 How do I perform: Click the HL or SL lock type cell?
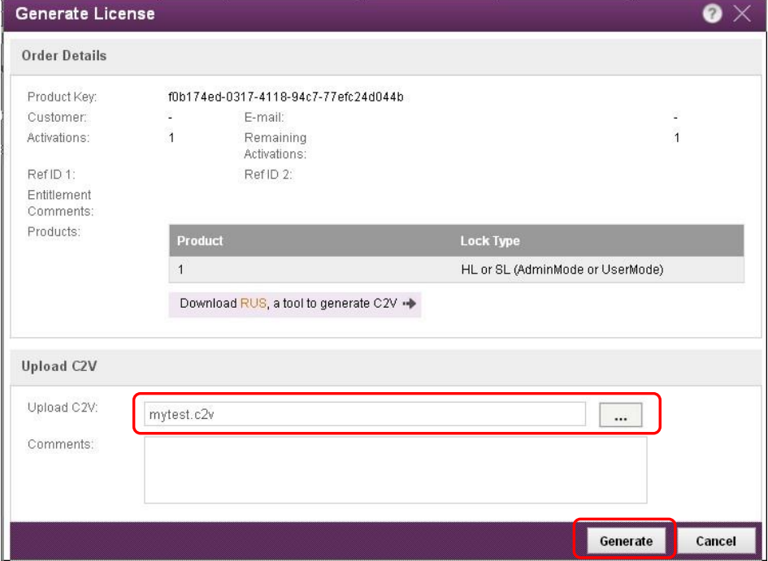pos(561,270)
